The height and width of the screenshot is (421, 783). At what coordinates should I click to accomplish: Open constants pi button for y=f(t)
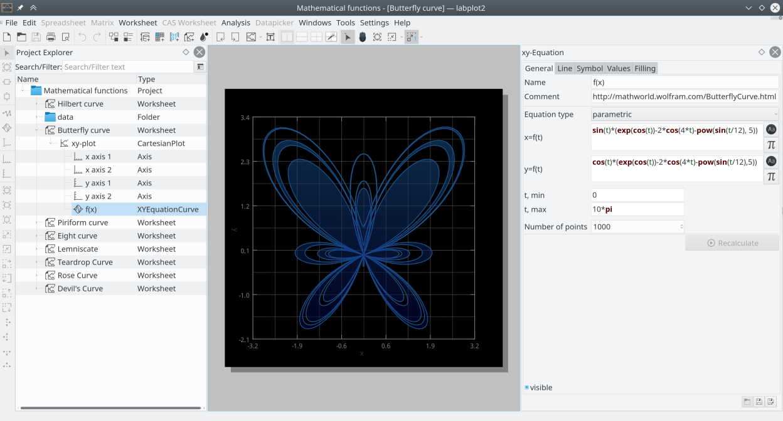[x=771, y=177]
